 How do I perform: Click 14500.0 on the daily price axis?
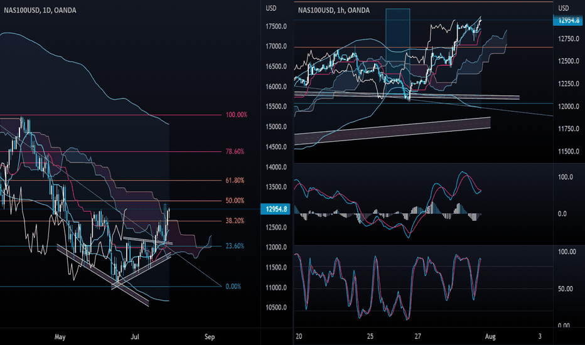coord(276,147)
